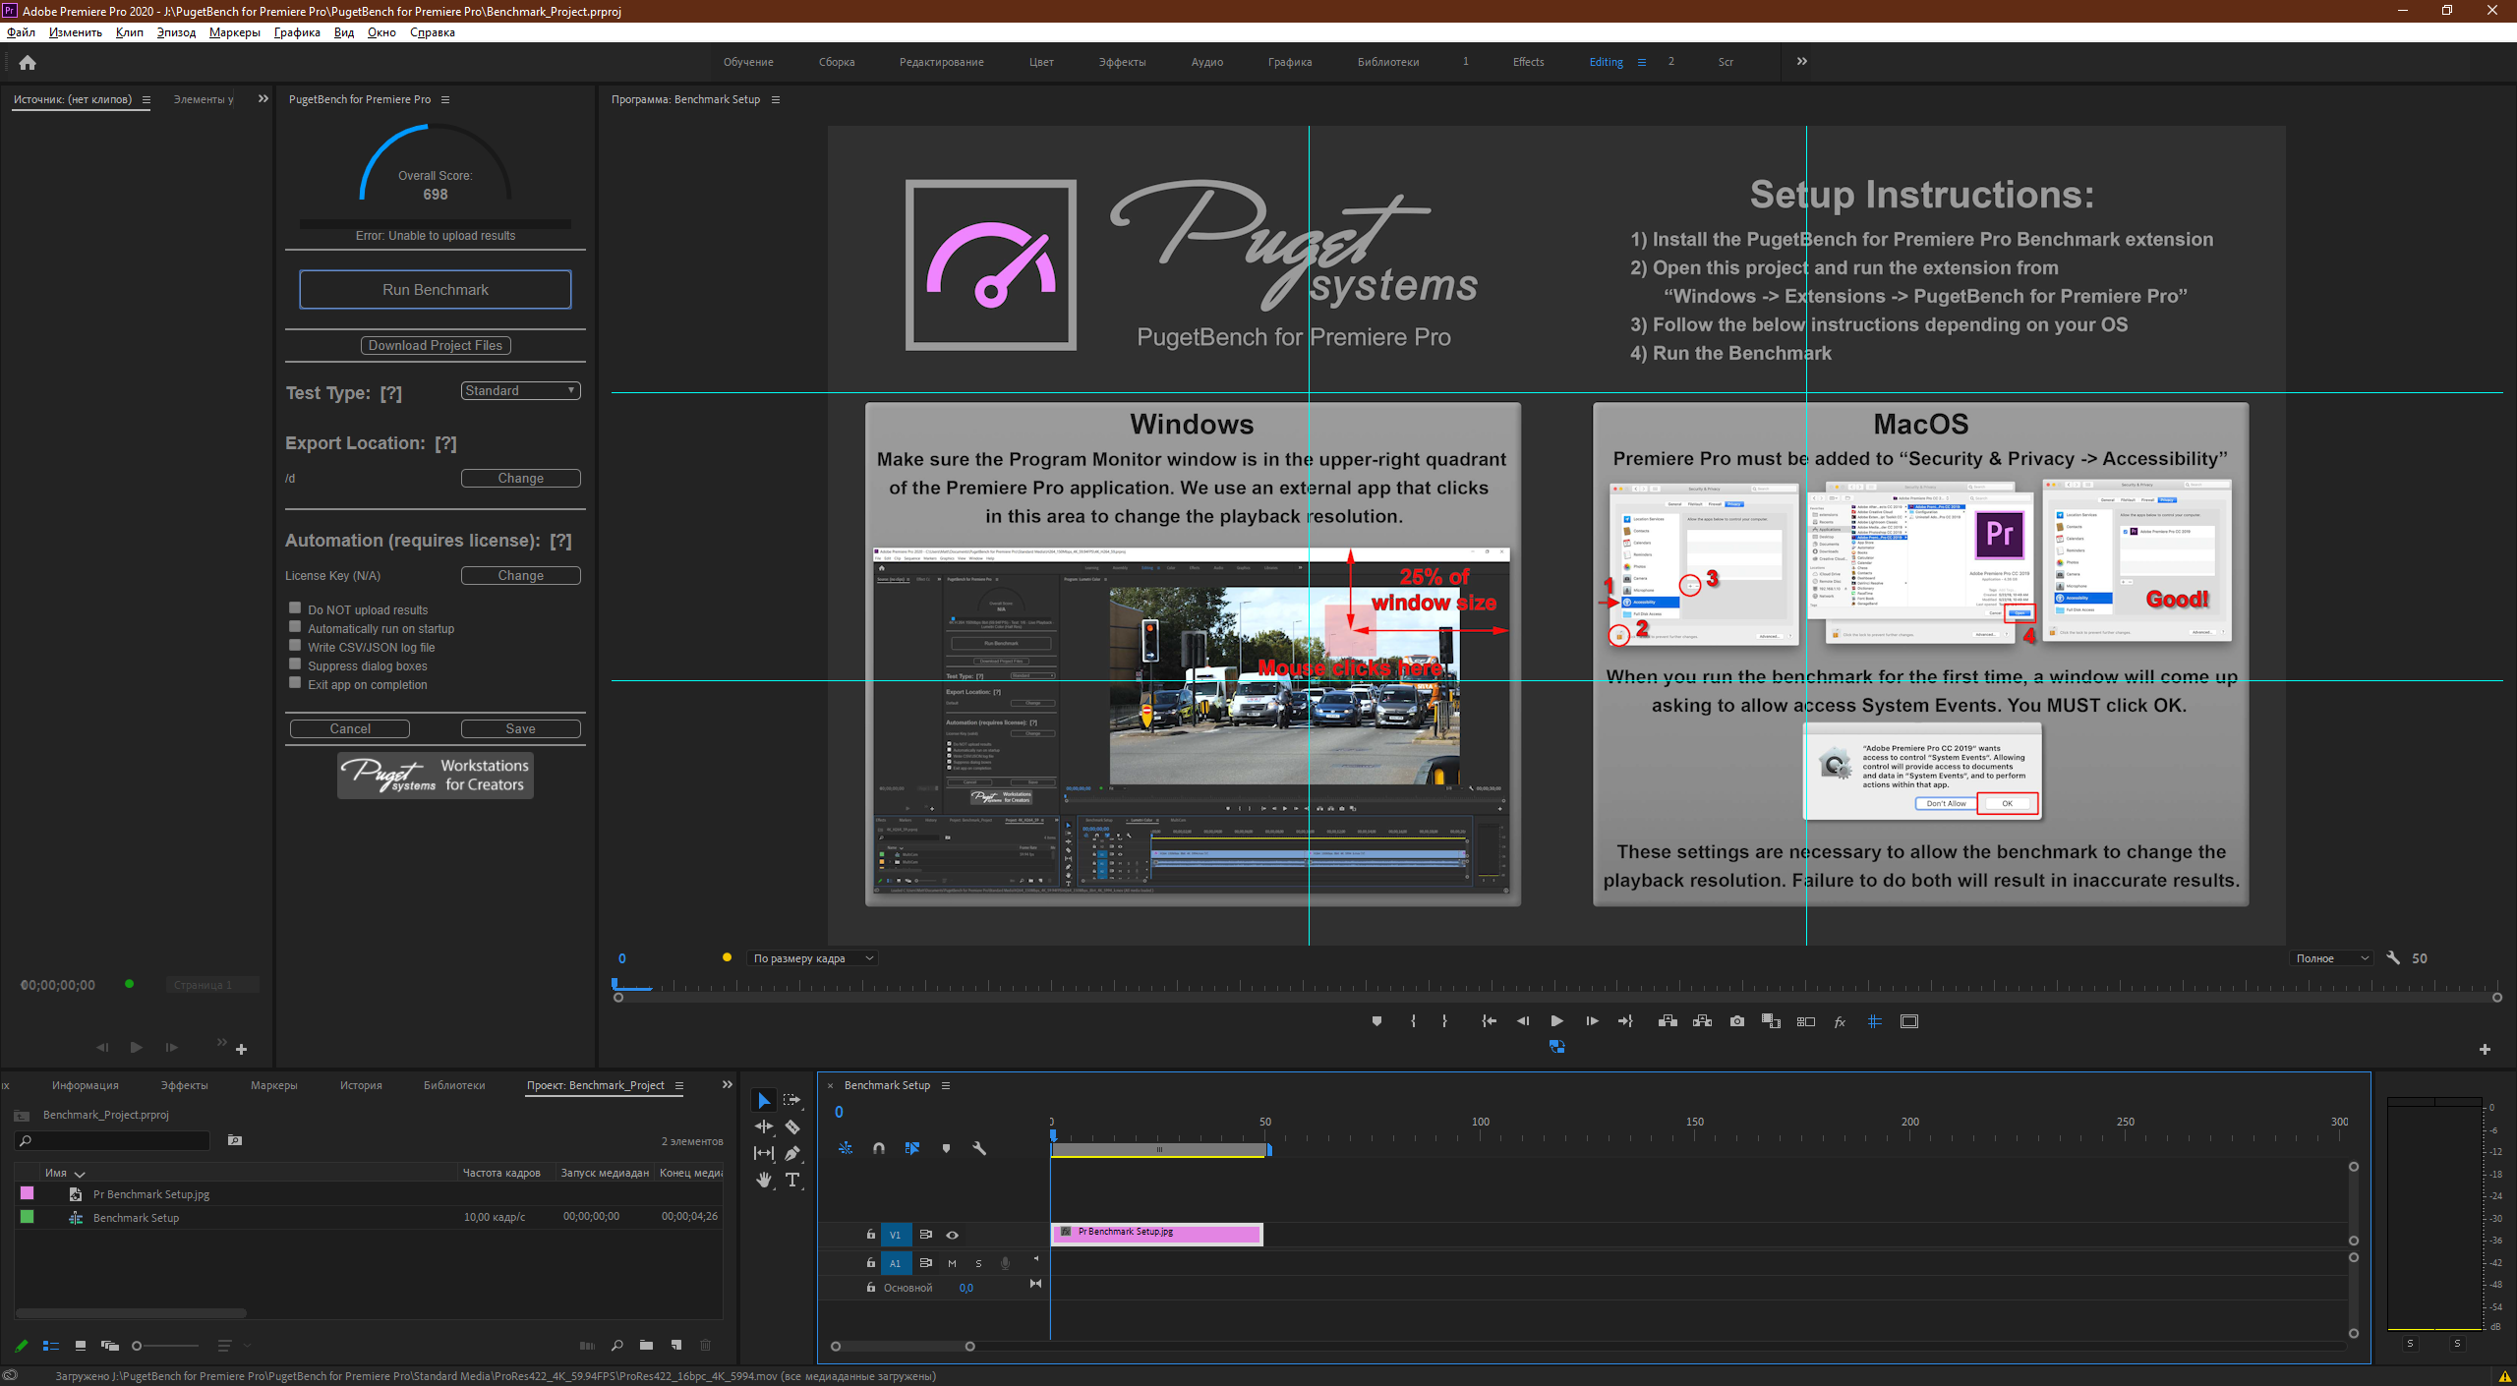Select the Ripple Edit tool
Viewport: 2517px width, 1386px height.
pyautogui.click(x=764, y=1126)
